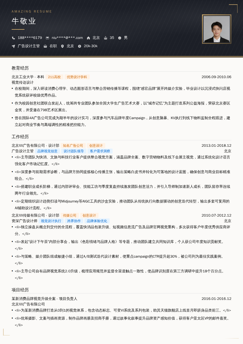Click the major 视觉传达设计
The height and width of the screenshot is (344, 243).
tap(23, 82)
